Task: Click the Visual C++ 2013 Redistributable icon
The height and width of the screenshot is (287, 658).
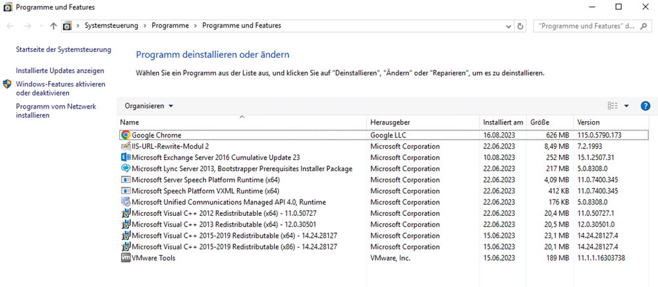Action: [125, 224]
